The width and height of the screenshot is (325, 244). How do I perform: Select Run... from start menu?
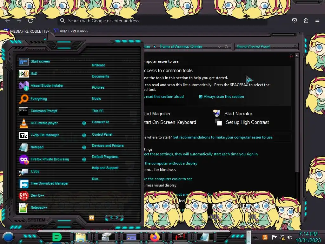coord(96,179)
